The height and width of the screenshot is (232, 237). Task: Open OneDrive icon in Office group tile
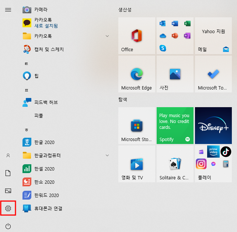(163, 36)
